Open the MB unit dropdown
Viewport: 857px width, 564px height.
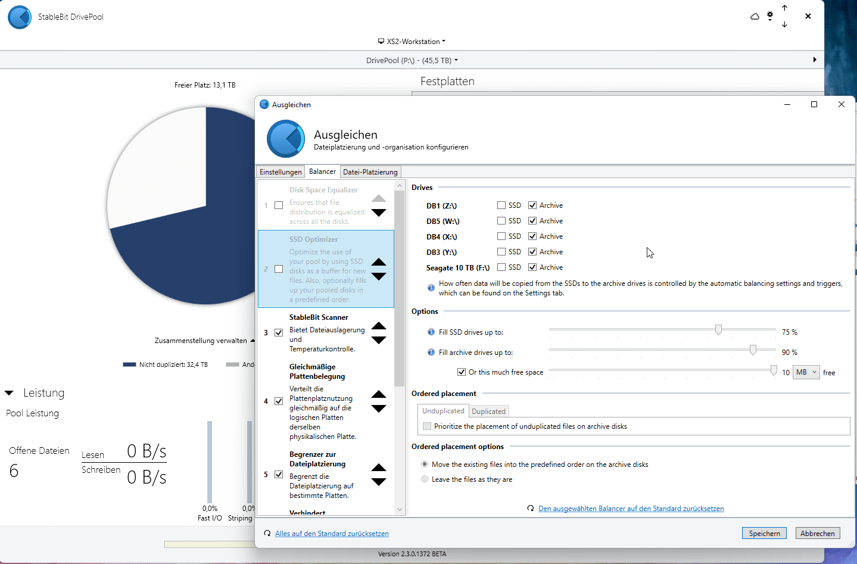(806, 372)
